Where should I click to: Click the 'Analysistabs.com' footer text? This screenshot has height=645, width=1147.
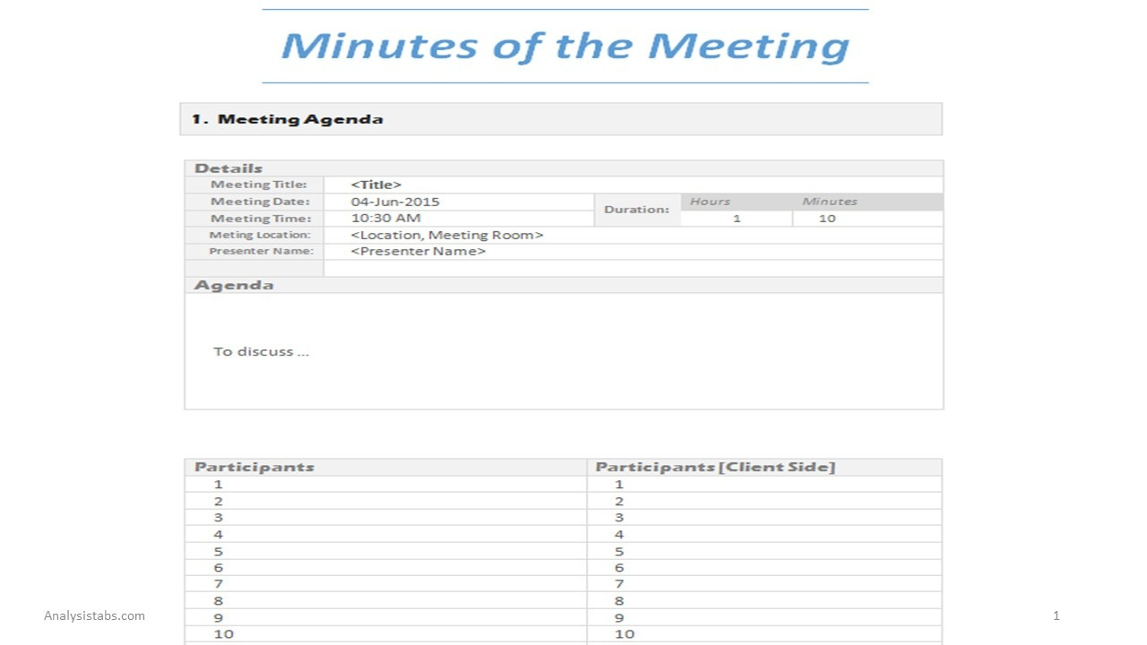(94, 615)
